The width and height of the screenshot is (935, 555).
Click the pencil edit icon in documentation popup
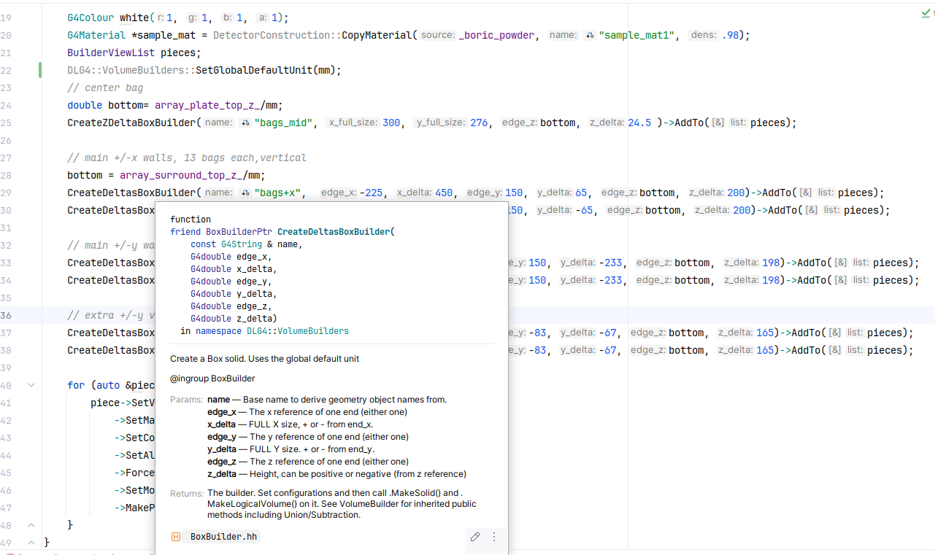[475, 537]
